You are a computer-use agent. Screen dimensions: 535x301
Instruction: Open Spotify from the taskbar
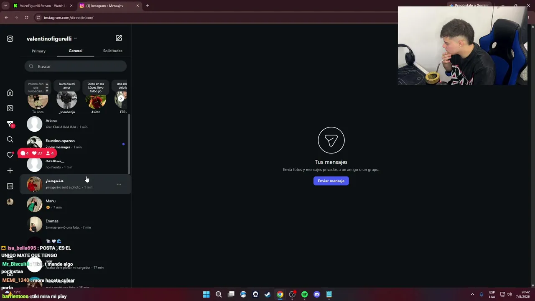(305, 295)
